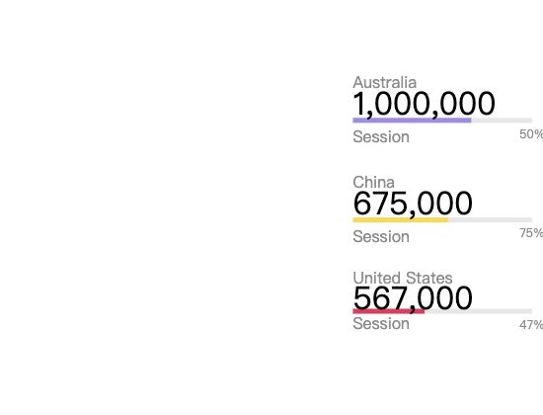Viewport: 543px width, 415px height.
Task: Click the gray unfilled part of United States bar
Action: tap(478, 311)
